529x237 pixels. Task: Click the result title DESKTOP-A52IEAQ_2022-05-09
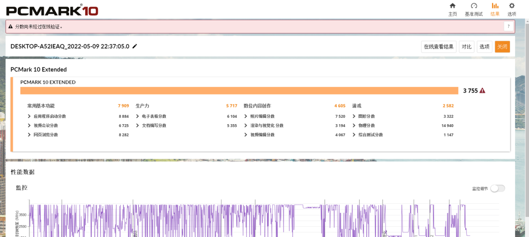coord(70,46)
